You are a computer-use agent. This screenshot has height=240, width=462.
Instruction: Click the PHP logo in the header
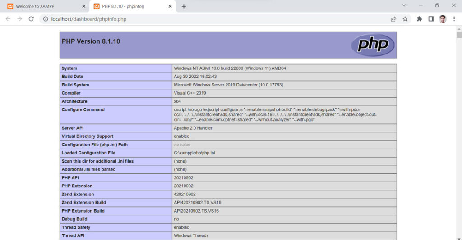pos(373,45)
